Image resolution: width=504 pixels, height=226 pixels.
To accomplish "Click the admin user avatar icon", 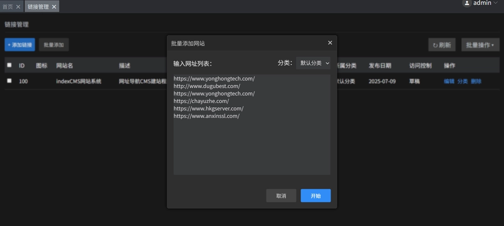I will tap(467, 3).
